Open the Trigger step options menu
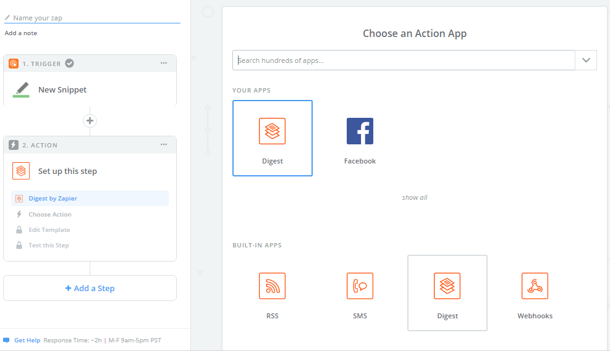 click(164, 63)
